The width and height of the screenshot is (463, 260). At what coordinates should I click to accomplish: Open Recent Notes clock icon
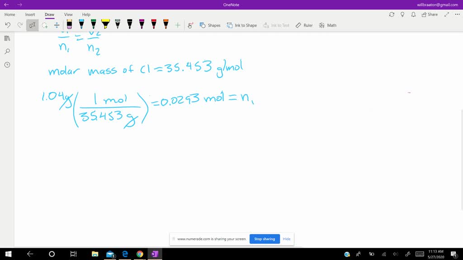point(7,65)
